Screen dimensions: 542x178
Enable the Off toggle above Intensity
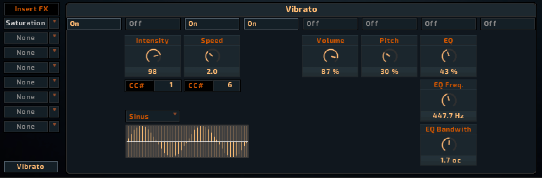153,24
